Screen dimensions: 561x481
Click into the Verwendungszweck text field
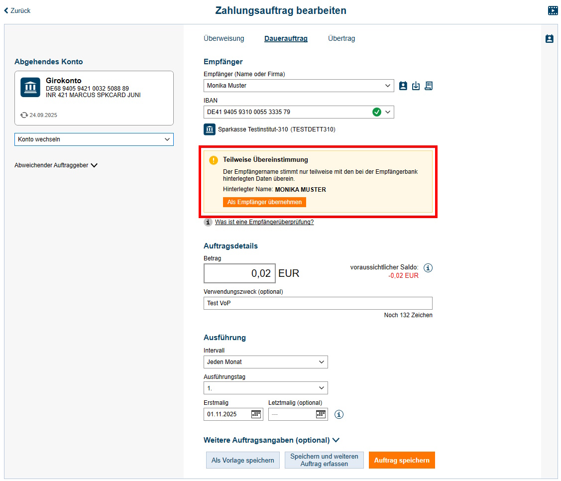[318, 303]
